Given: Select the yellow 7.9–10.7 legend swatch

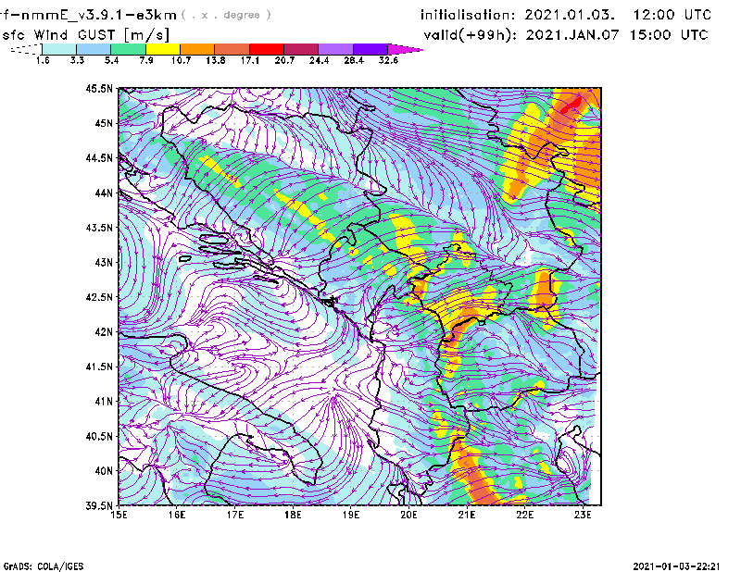Looking at the screenshot, I should [163, 49].
